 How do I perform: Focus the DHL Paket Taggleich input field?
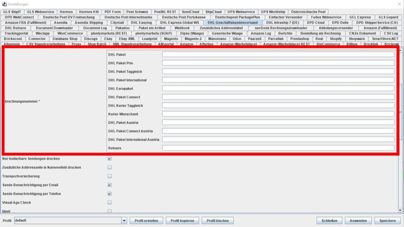point(278,71)
